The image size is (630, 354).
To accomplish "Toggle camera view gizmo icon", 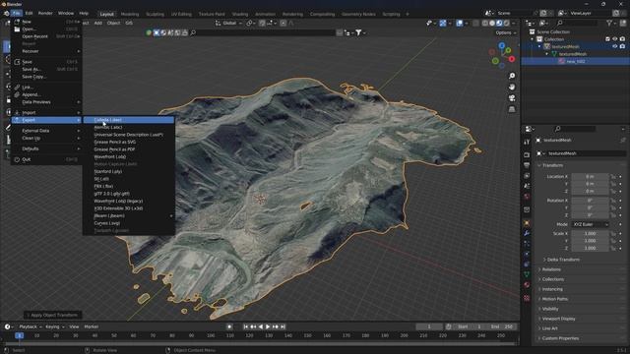I will [x=512, y=98].
